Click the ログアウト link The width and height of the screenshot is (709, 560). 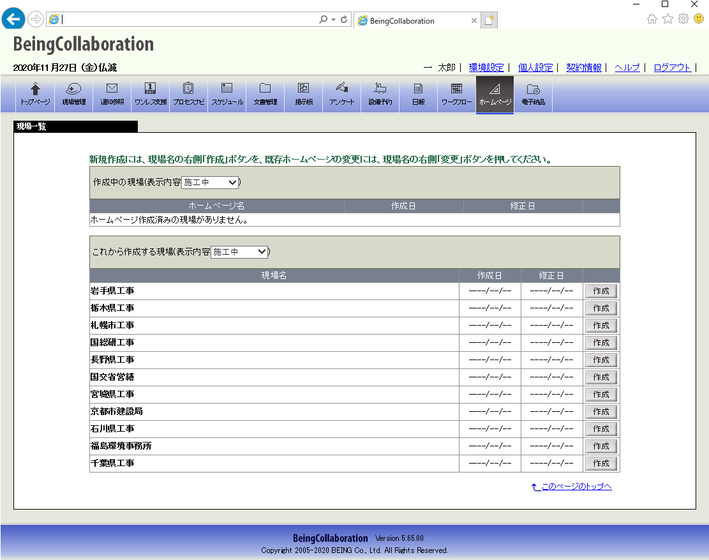(673, 68)
